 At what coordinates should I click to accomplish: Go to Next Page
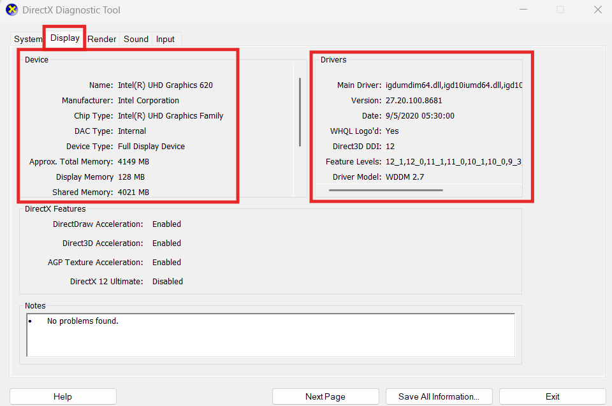tap(326, 396)
